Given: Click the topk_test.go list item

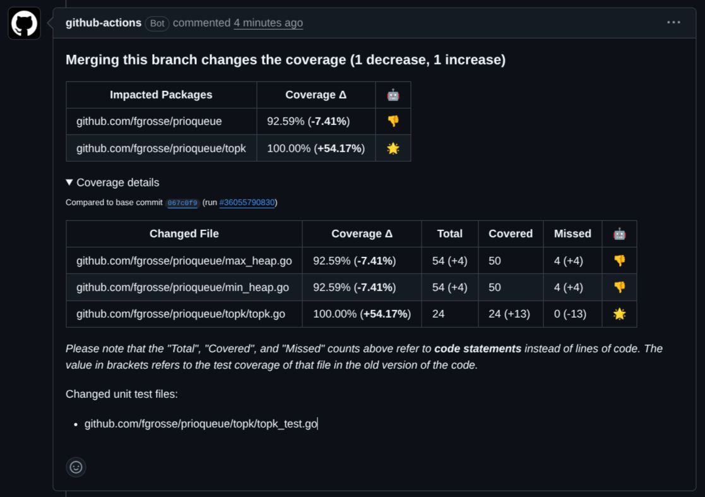Looking at the screenshot, I should point(201,424).
